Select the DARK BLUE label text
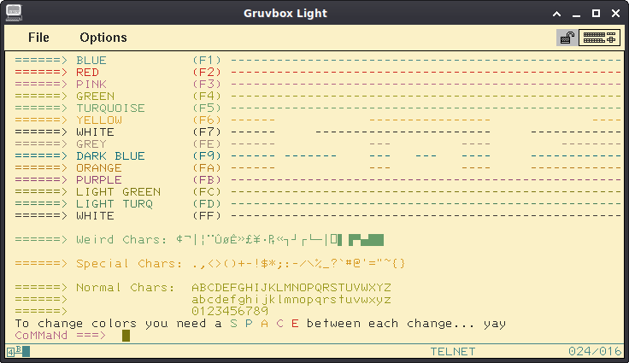The image size is (629, 363). click(x=111, y=156)
